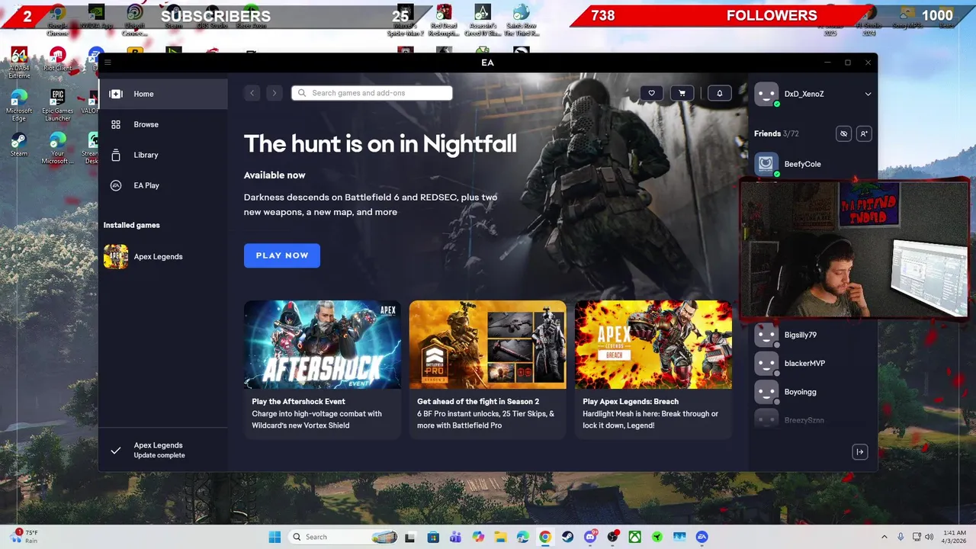Open Epic Games Launcher desktop shortcut
976x549 pixels.
(x=57, y=106)
